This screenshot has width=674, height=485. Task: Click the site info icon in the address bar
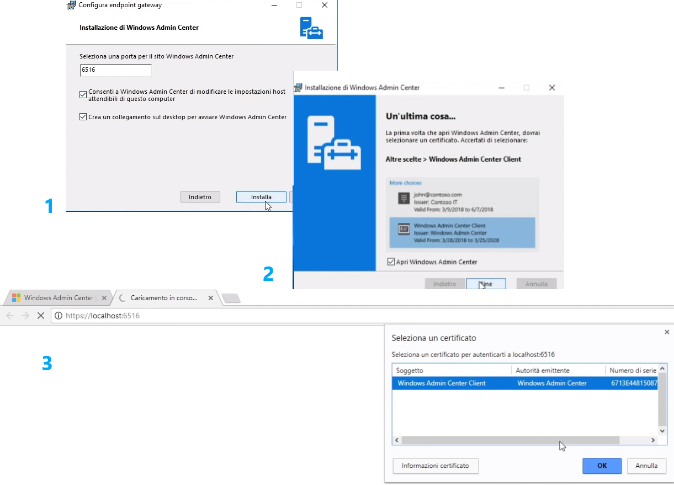[x=59, y=316]
